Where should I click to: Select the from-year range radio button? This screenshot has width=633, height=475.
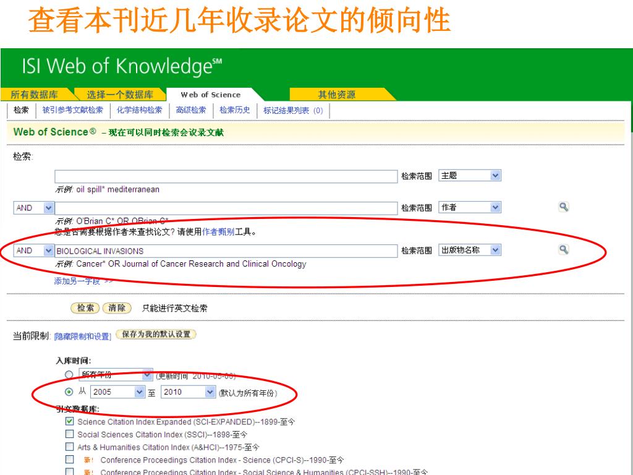tap(69, 392)
